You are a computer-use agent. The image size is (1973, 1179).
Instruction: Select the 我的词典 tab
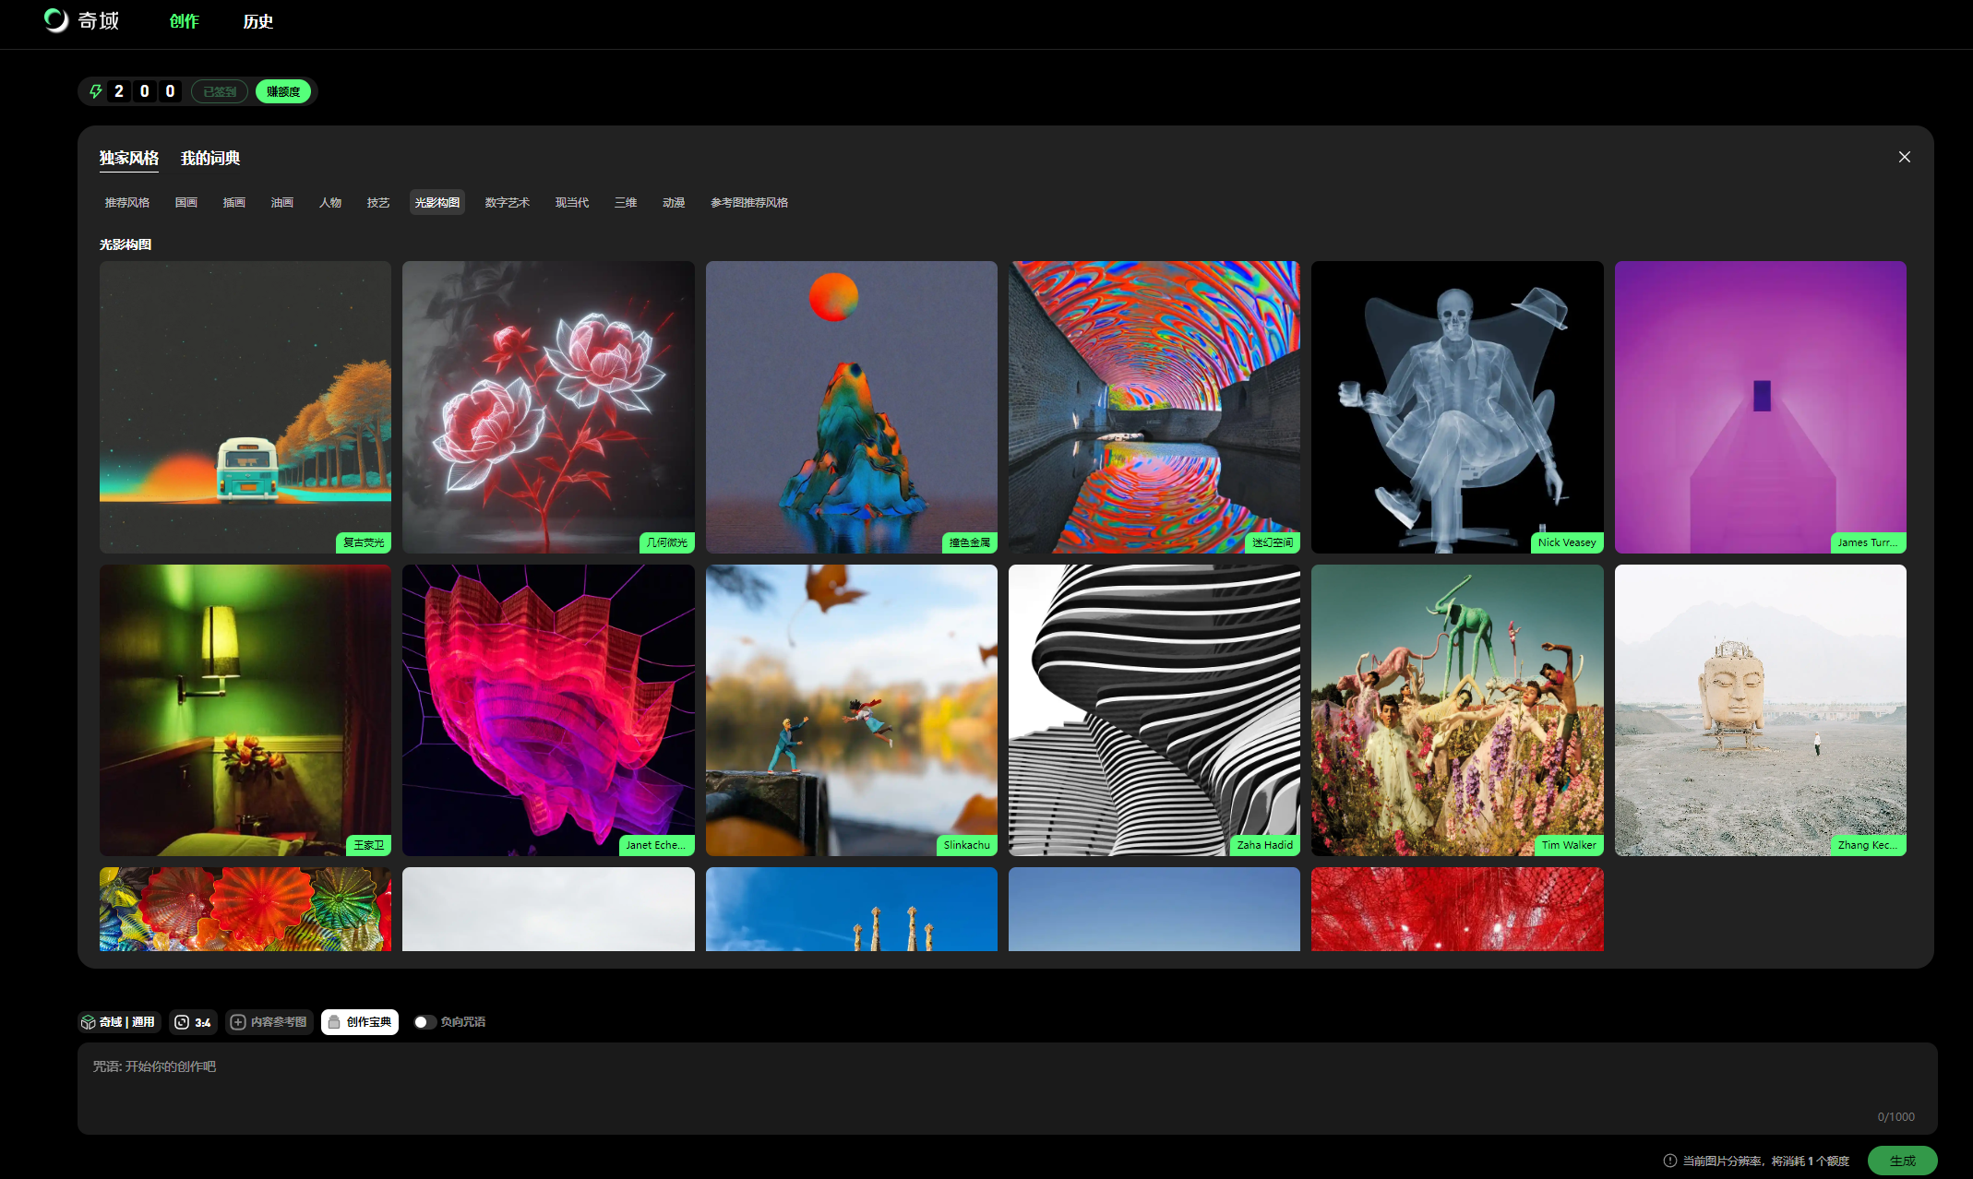point(210,158)
